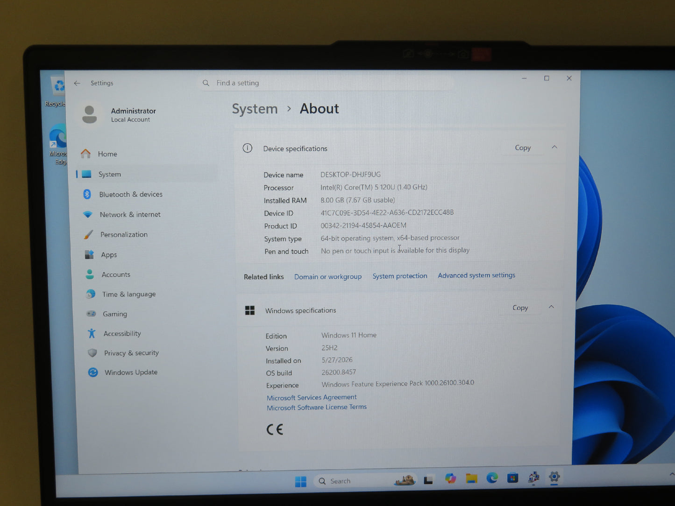675x506 pixels.
Task: Open the Microsoft Edge desktop shortcut
Action: (x=58, y=144)
